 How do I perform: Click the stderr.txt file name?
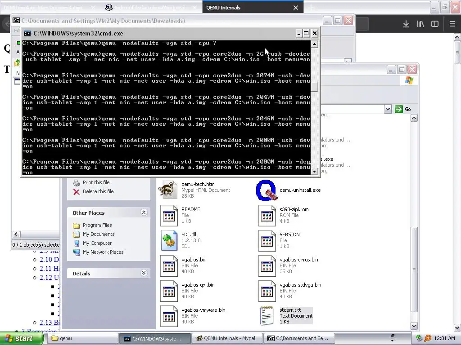(290, 310)
